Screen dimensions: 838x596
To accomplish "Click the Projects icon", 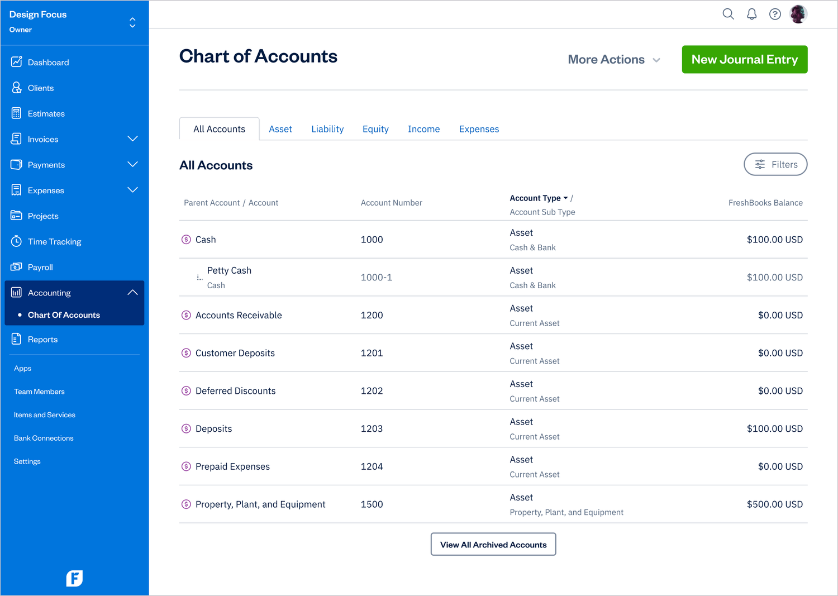I will tap(17, 216).
